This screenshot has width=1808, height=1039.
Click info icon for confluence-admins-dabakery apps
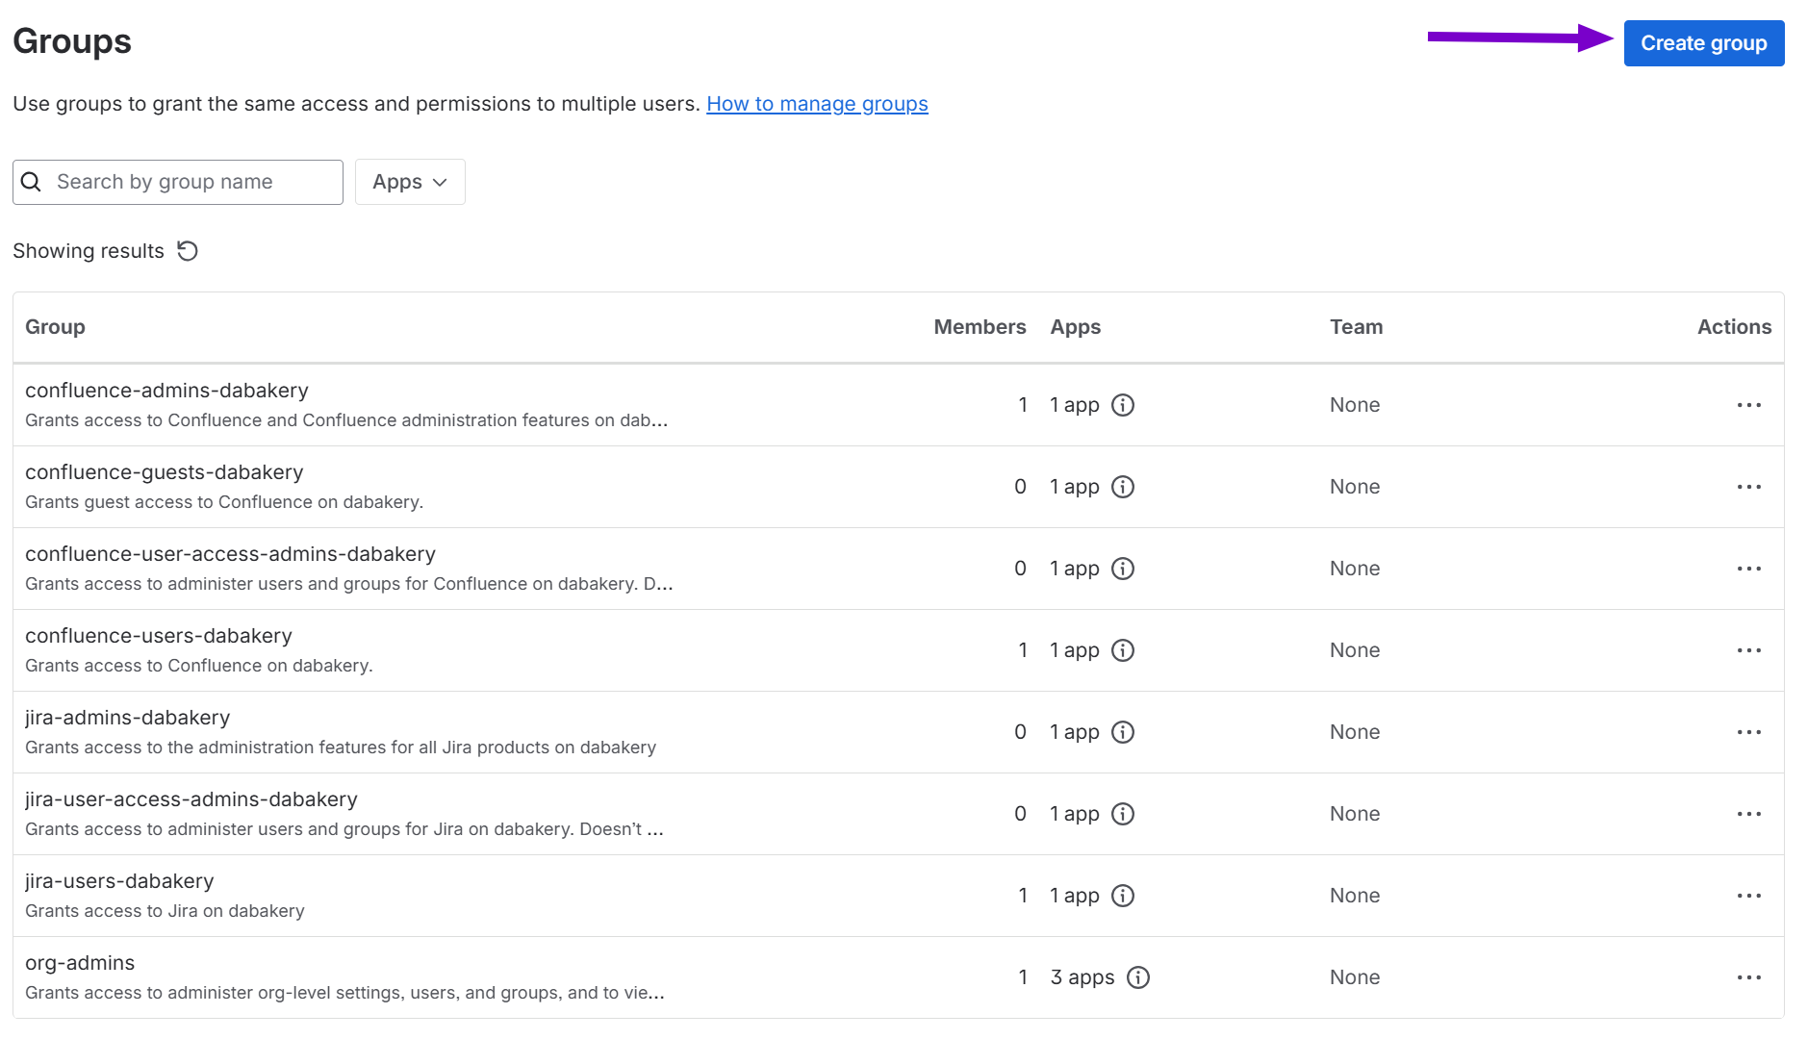(1123, 405)
